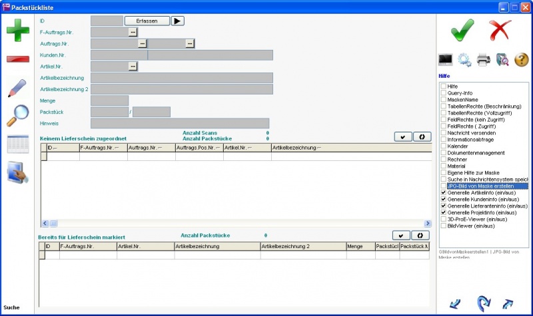Enable the Kalender checkbox
The width and height of the screenshot is (533, 316).
click(443, 146)
